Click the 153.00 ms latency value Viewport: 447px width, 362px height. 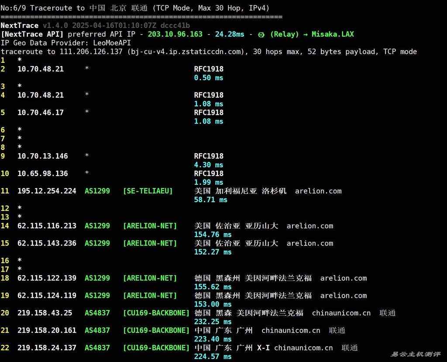(x=213, y=304)
